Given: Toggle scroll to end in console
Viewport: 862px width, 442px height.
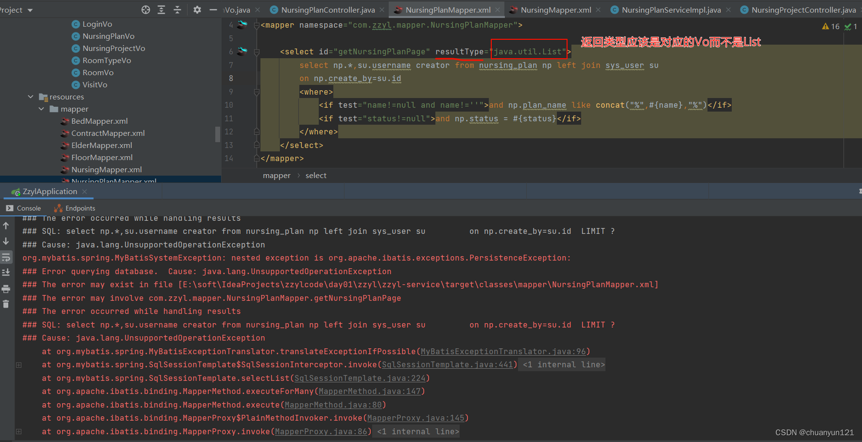Looking at the screenshot, I should [6, 272].
